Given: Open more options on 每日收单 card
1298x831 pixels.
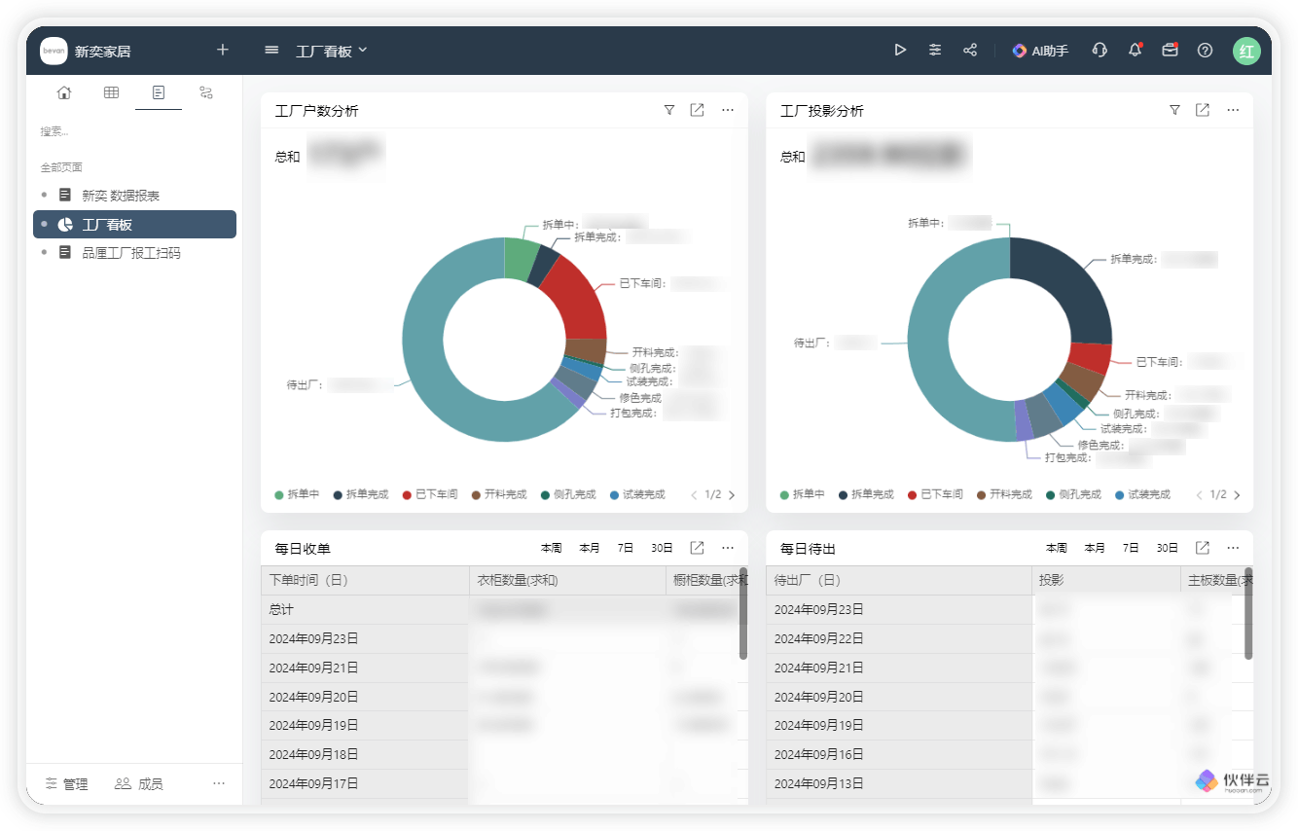Looking at the screenshot, I should click(728, 548).
